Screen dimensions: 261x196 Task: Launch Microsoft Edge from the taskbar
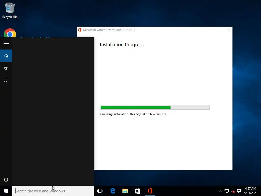pos(113,191)
